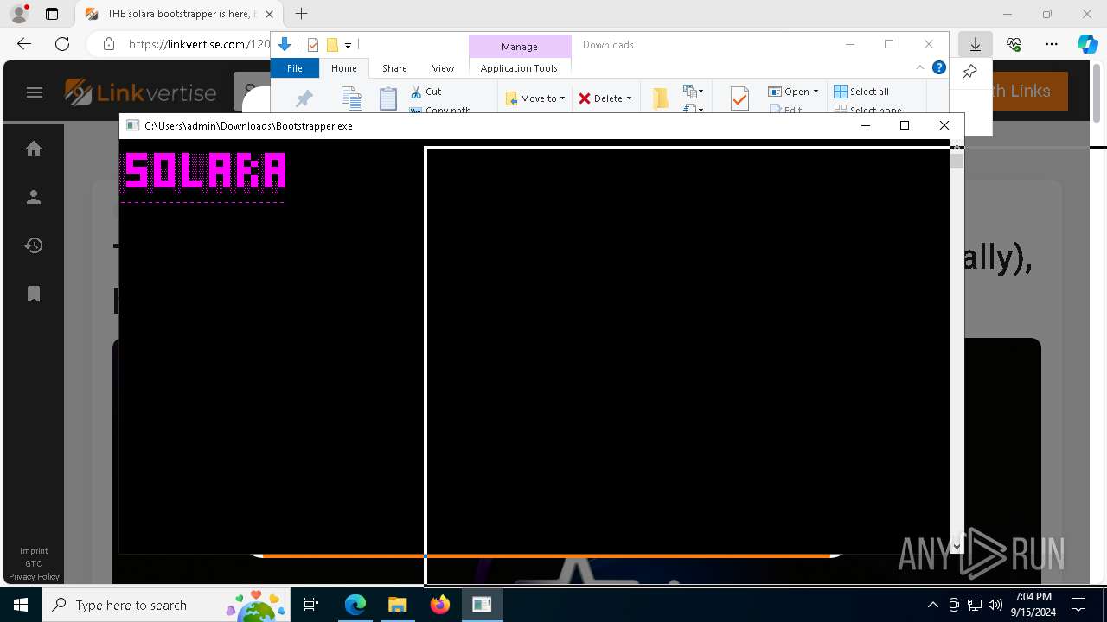Open a new Edge tab
Image resolution: width=1107 pixels, height=622 pixels.
pyautogui.click(x=301, y=14)
